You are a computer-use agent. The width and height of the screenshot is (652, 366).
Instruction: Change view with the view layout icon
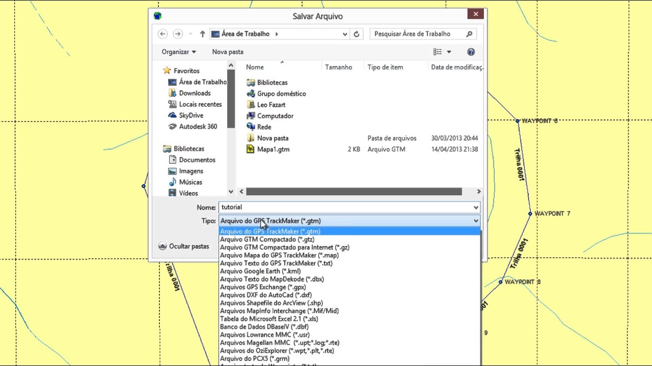click(437, 52)
